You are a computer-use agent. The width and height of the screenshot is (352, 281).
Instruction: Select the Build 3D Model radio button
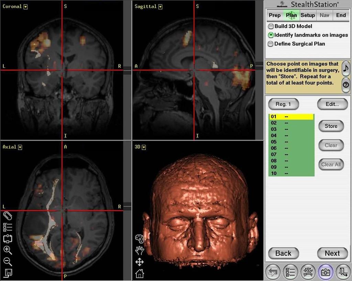(271, 26)
